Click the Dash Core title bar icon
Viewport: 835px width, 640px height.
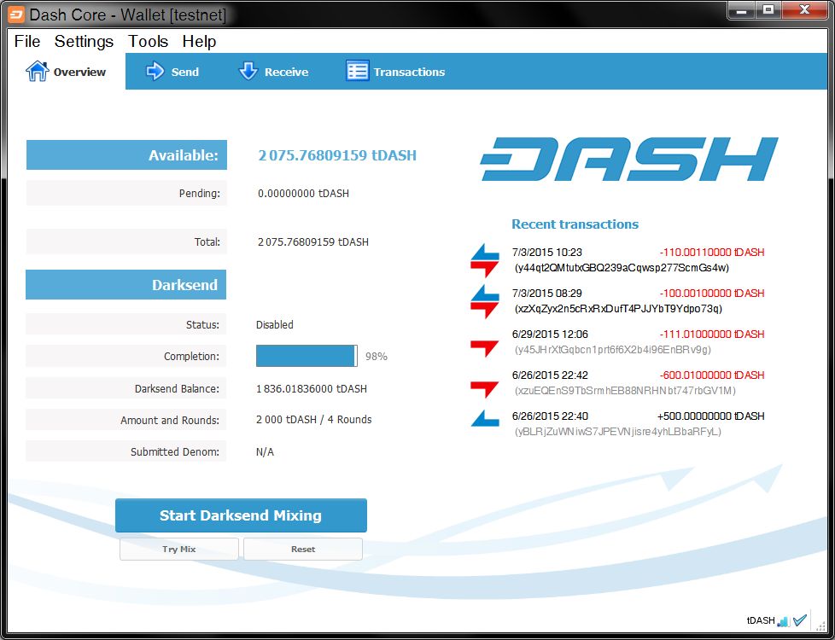click(x=16, y=15)
